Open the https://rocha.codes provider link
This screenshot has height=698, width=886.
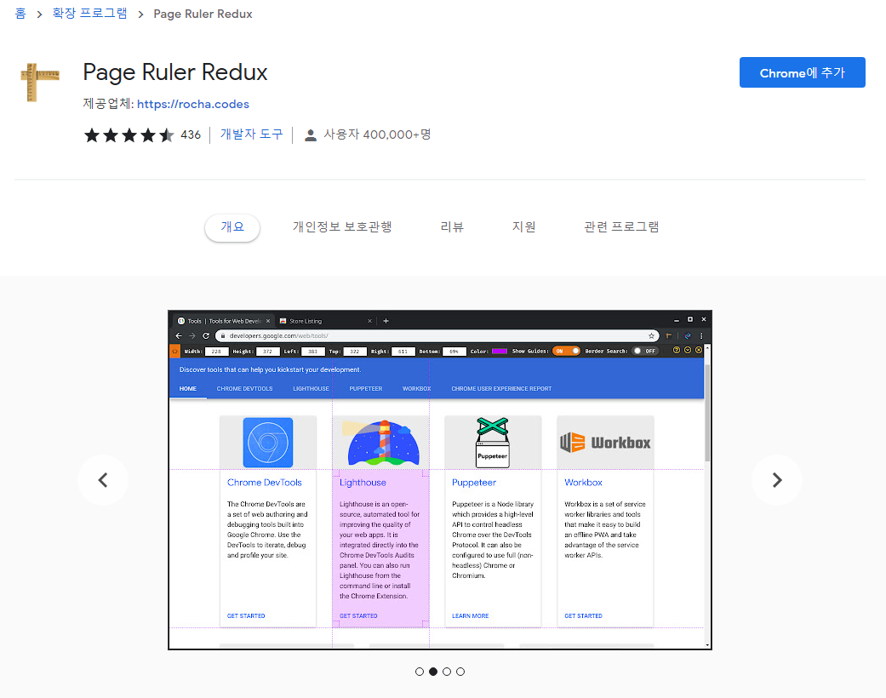click(x=192, y=104)
